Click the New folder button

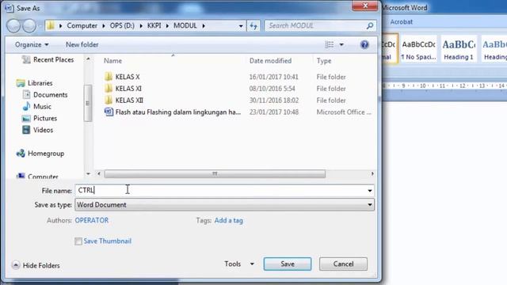[x=82, y=44]
